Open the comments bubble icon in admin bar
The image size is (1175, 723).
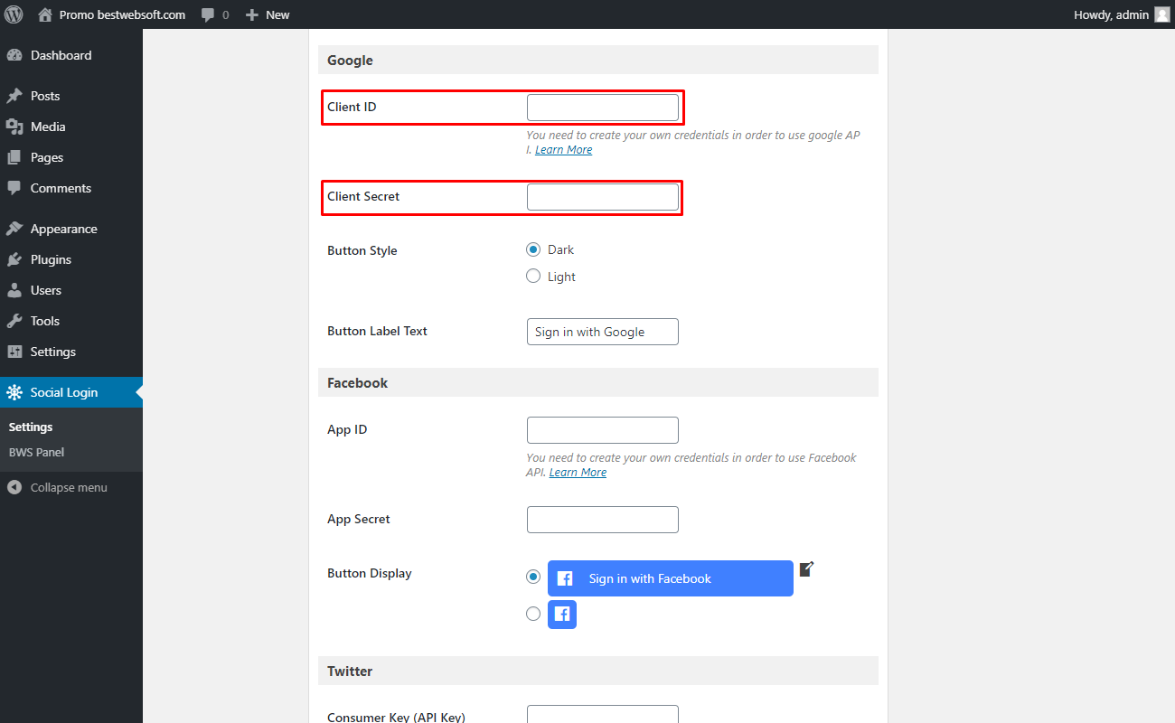point(209,15)
